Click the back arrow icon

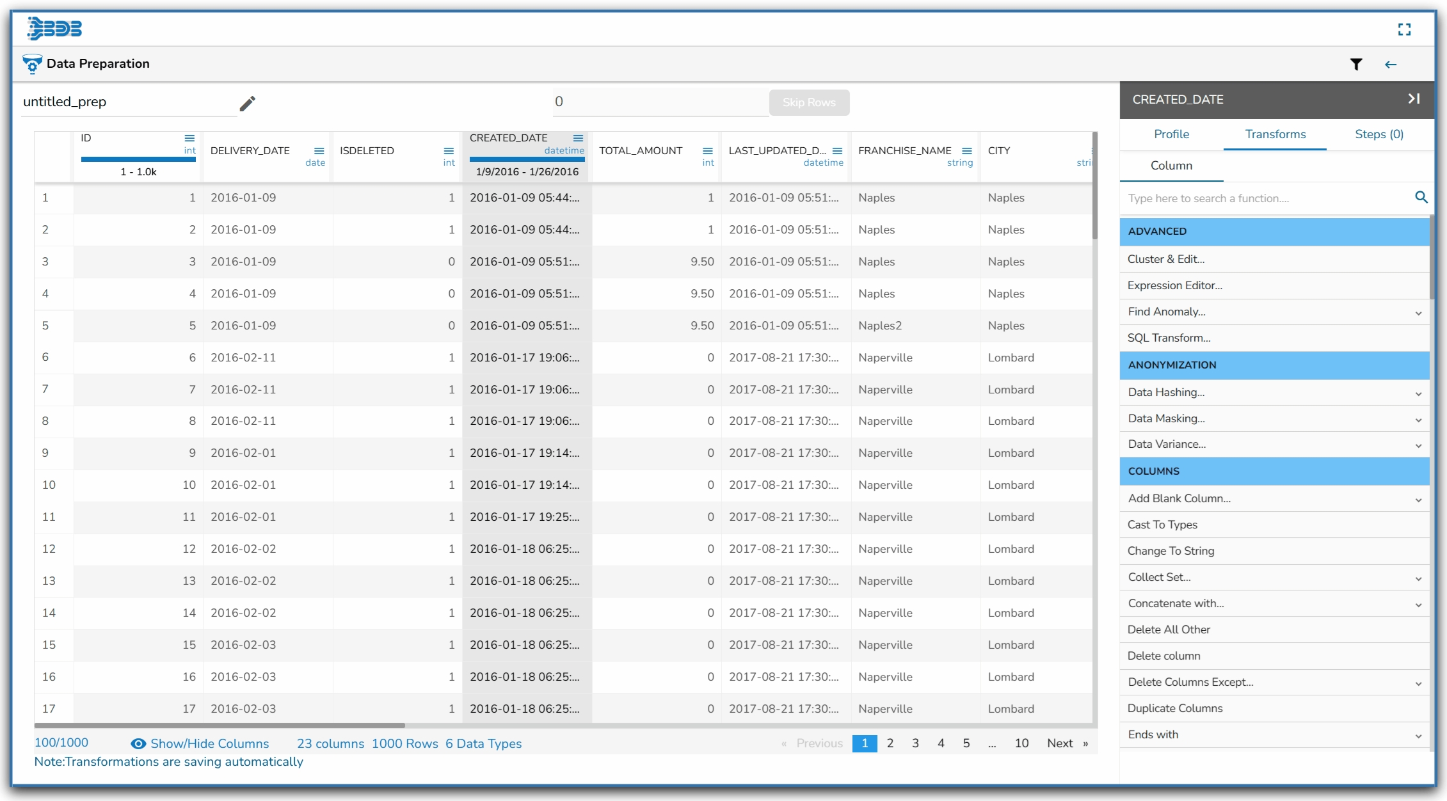point(1391,64)
